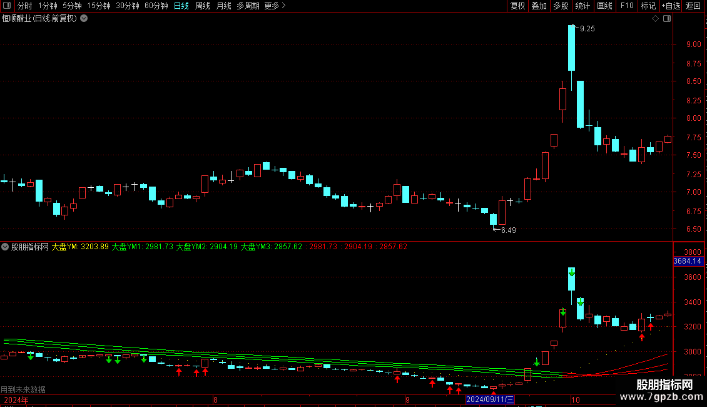The image size is (707, 407).
Task: Click the 大盘YM: 3203.89 value
Action: tap(80, 247)
